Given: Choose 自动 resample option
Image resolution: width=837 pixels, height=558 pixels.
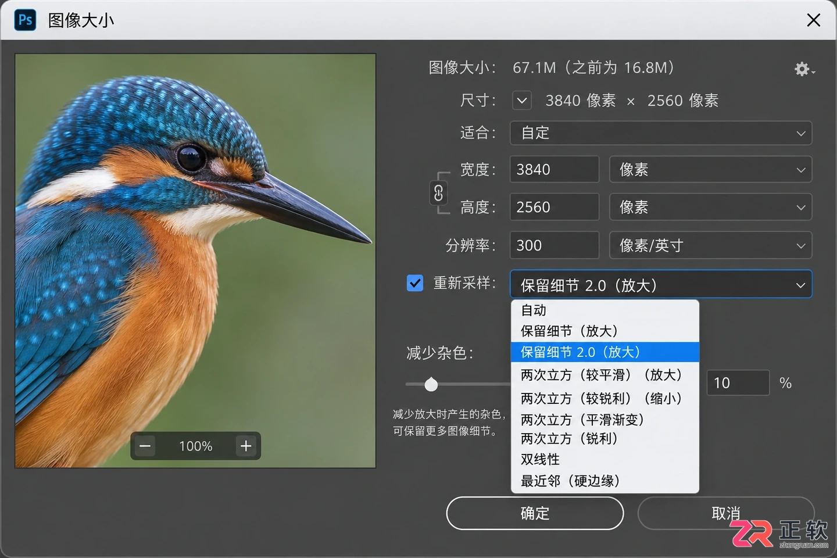Looking at the screenshot, I should [605, 310].
